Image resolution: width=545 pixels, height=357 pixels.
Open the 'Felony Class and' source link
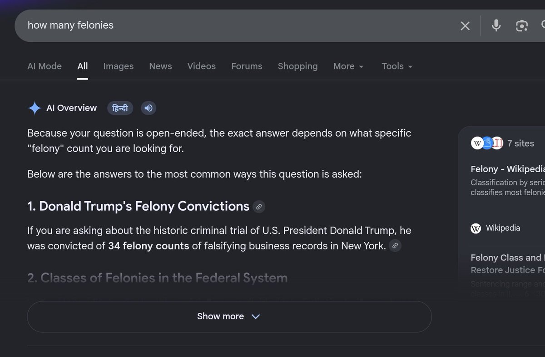coord(508,263)
